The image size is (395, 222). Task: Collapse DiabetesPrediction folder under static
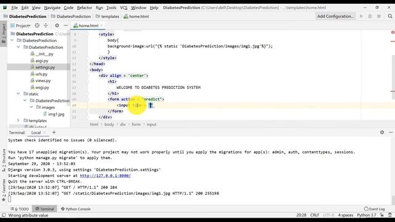[x=25, y=101]
